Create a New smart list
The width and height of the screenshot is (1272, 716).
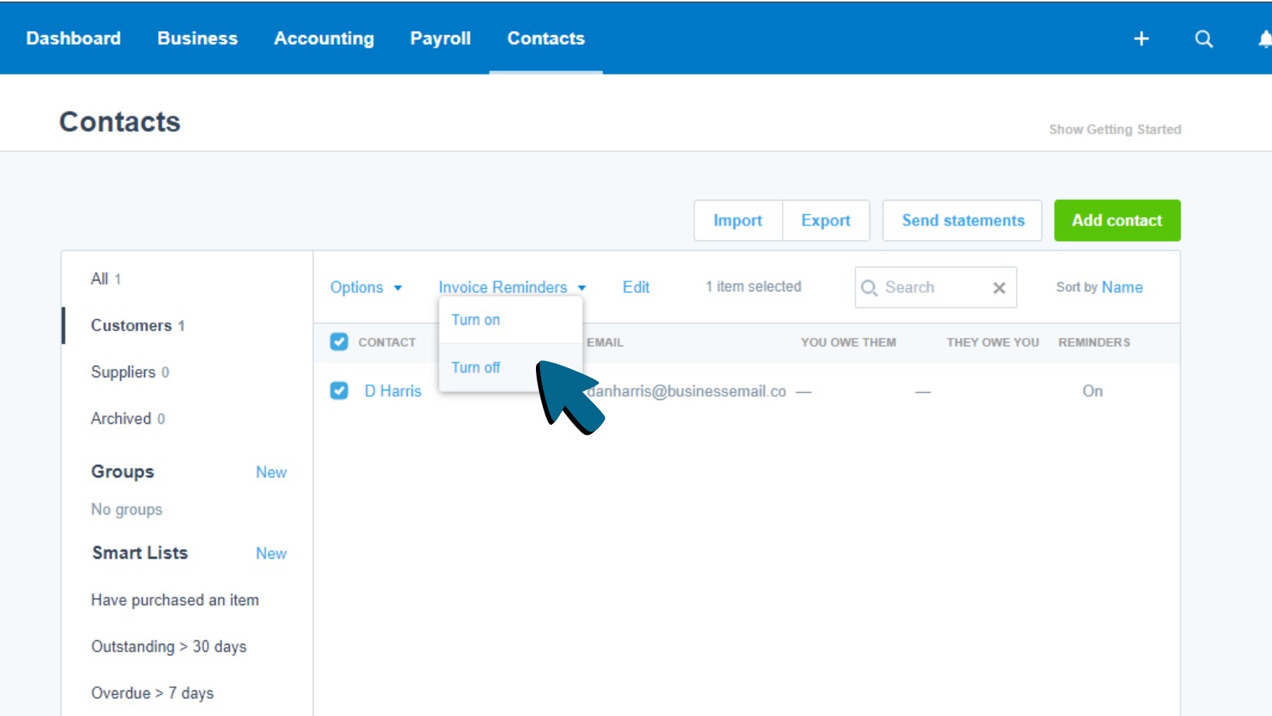[x=271, y=553]
